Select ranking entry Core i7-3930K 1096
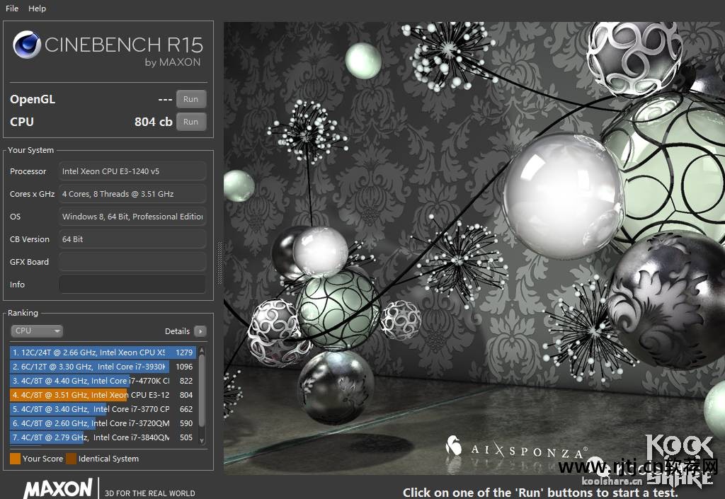Viewport: 725px width, 499px height. click(x=103, y=367)
